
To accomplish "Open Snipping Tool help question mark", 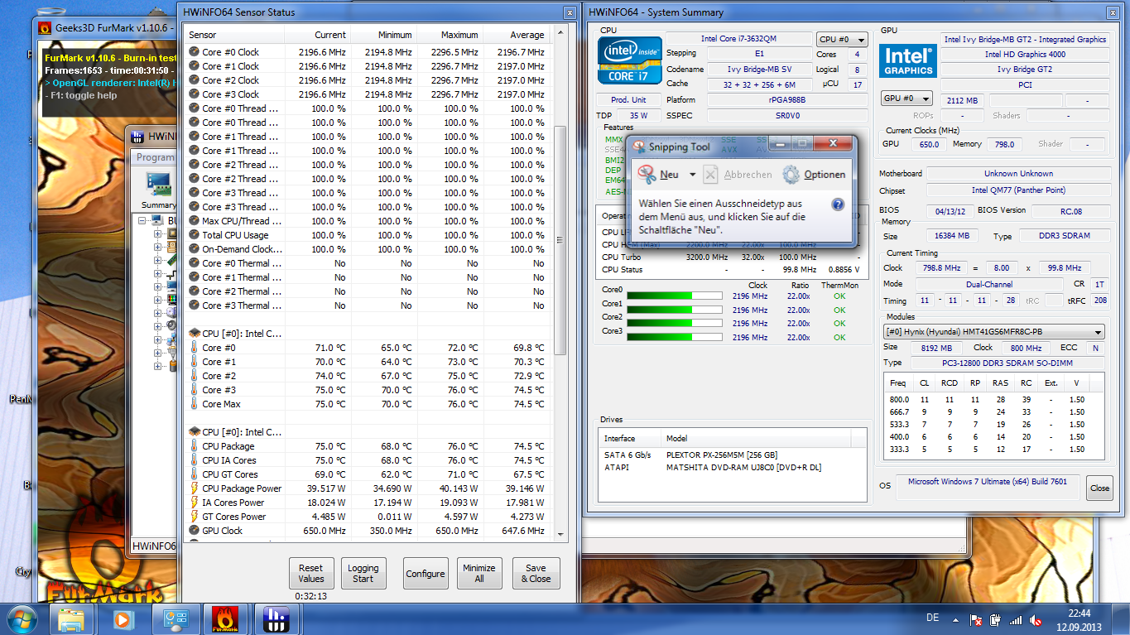I will [x=837, y=204].
